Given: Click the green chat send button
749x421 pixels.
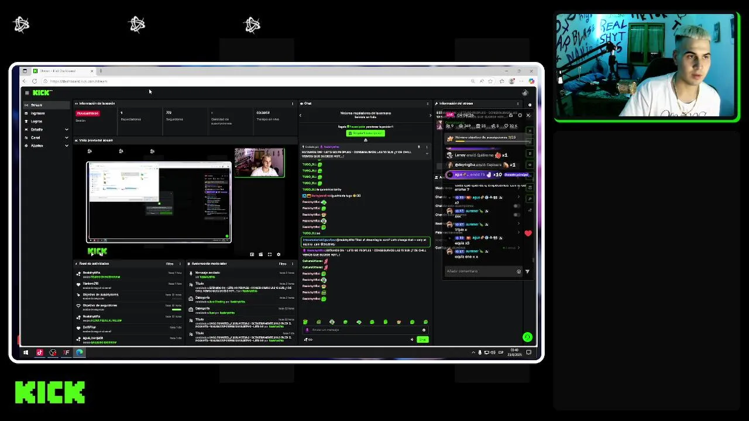Looking at the screenshot, I should click(x=422, y=339).
